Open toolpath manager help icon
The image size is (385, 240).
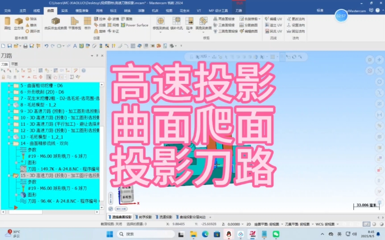pos(84,71)
